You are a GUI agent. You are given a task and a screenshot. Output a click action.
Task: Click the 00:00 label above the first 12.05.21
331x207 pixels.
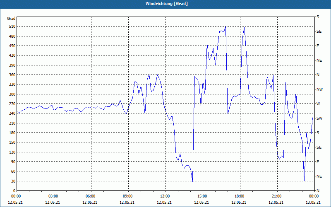click(x=17, y=196)
